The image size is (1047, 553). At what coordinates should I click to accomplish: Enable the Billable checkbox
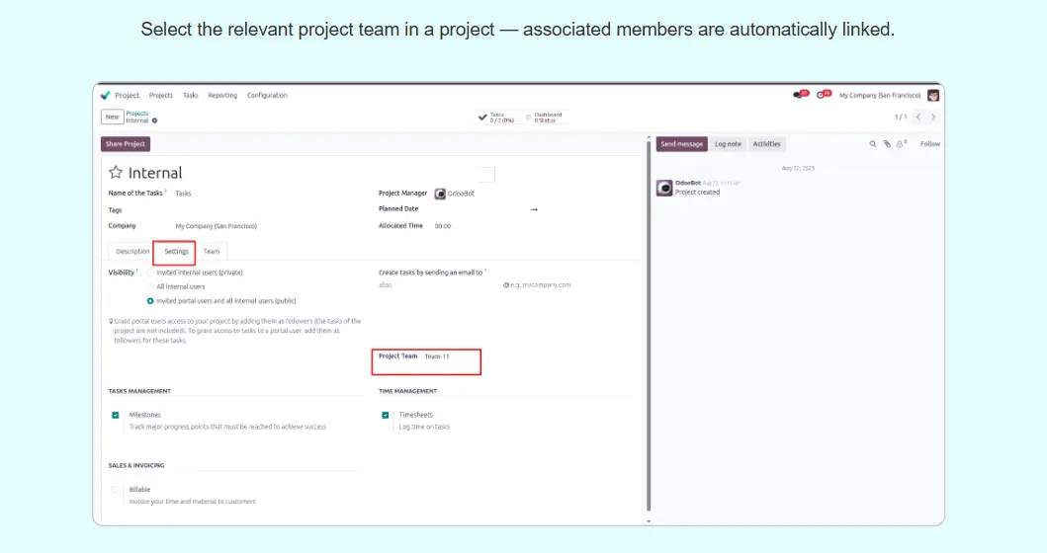[x=116, y=490]
